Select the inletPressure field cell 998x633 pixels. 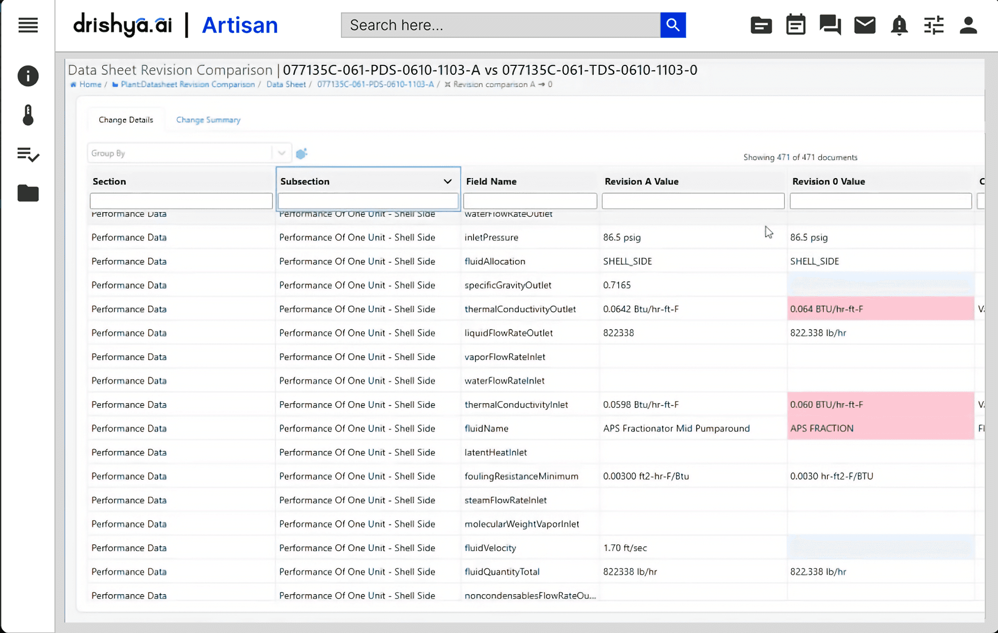[x=530, y=237]
